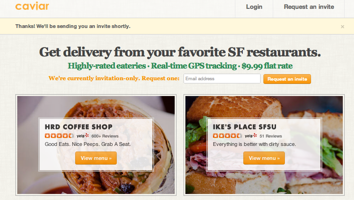Select Request an invite in top navigation

[309, 7]
